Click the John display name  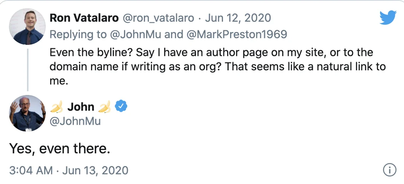pyautogui.click(x=81, y=107)
